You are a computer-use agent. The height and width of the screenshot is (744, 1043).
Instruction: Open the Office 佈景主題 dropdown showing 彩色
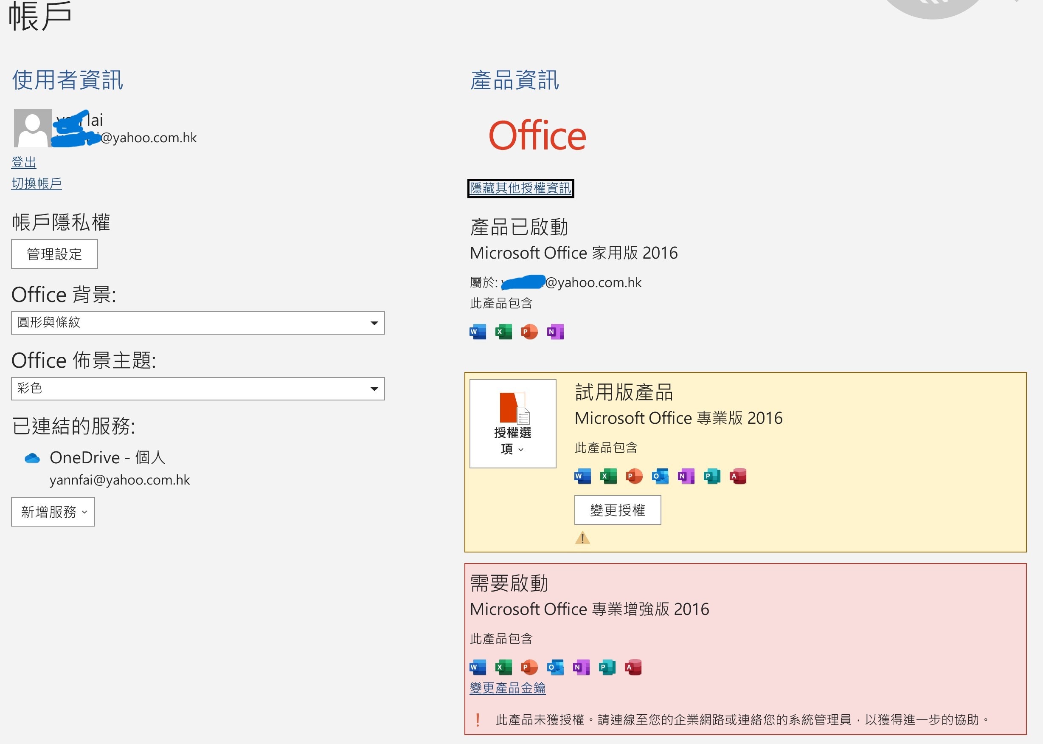[x=198, y=389]
